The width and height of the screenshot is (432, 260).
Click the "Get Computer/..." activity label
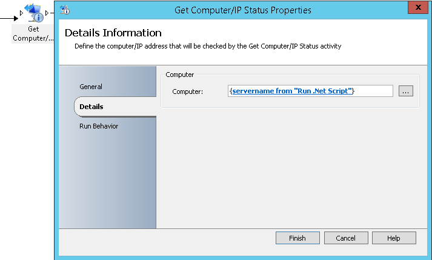[x=33, y=33]
